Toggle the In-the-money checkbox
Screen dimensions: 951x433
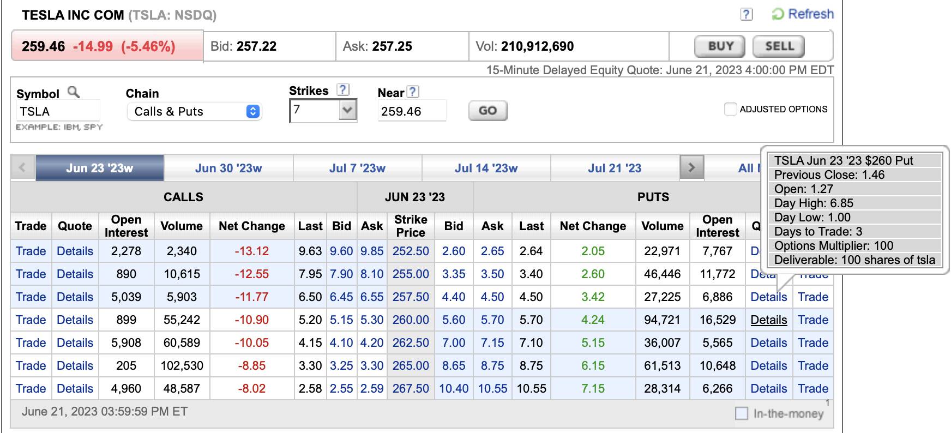pyautogui.click(x=742, y=413)
